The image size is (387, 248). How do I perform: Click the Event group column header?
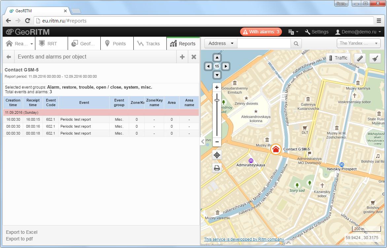119,103
